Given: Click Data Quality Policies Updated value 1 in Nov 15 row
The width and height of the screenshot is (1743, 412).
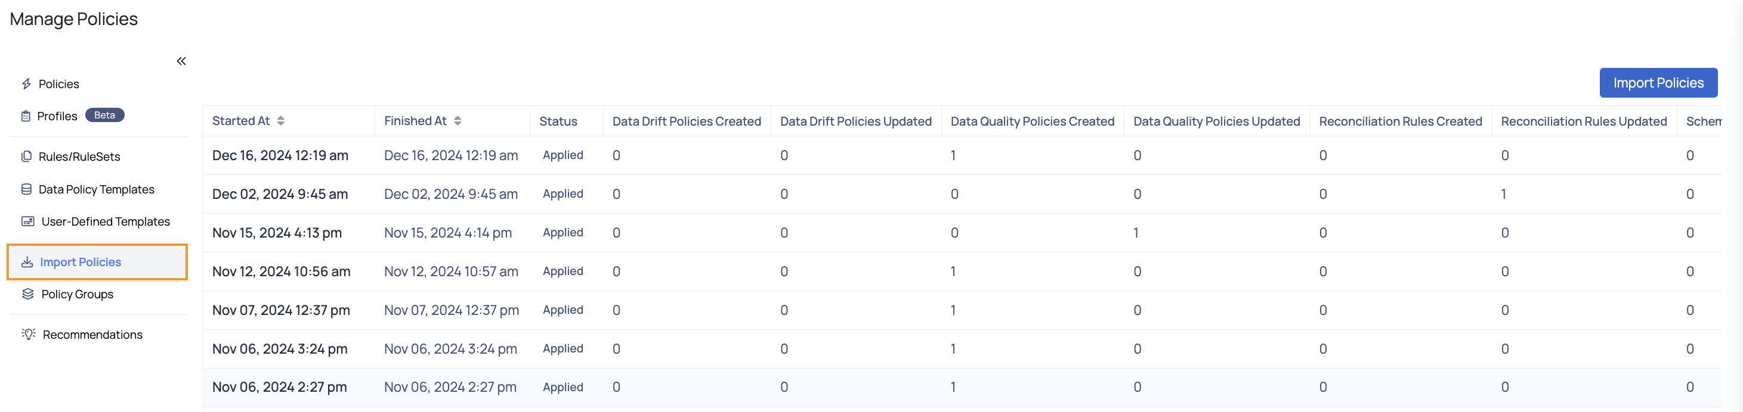Looking at the screenshot, I should [x=1136, y=232].
